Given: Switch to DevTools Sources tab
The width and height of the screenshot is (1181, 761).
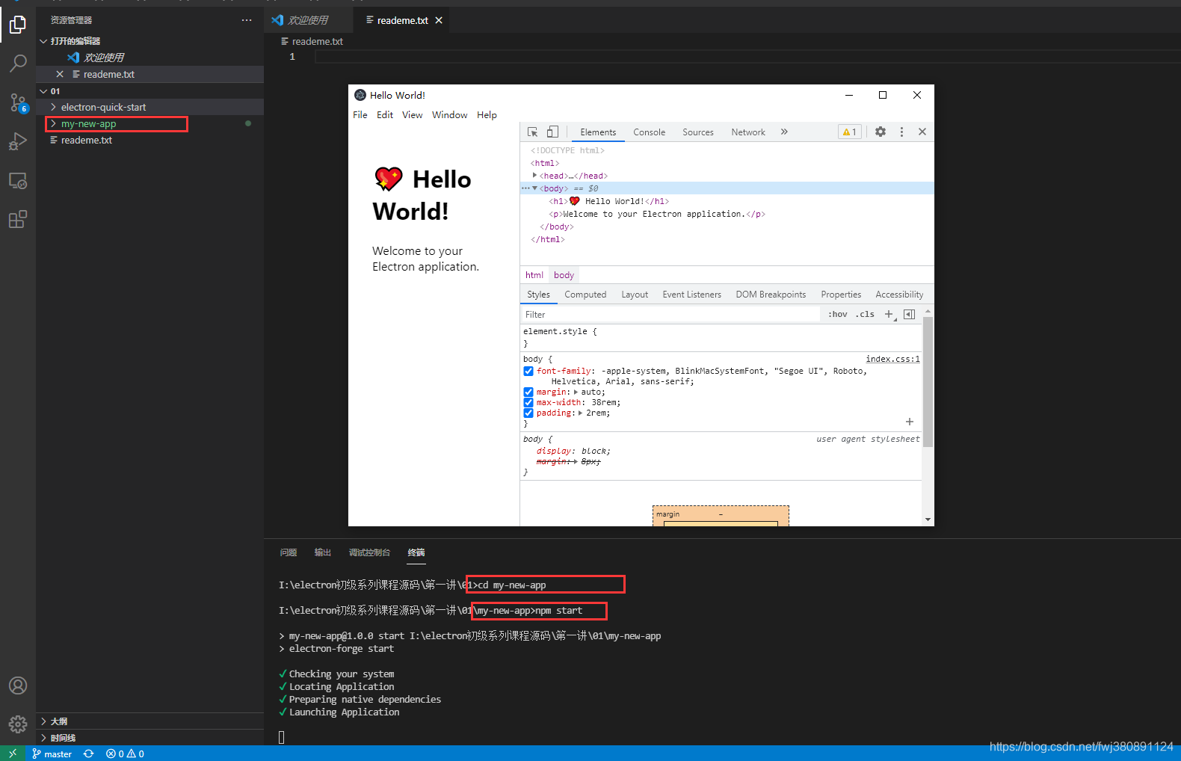Looking at the screenshot, I should (x=698, y=132).
